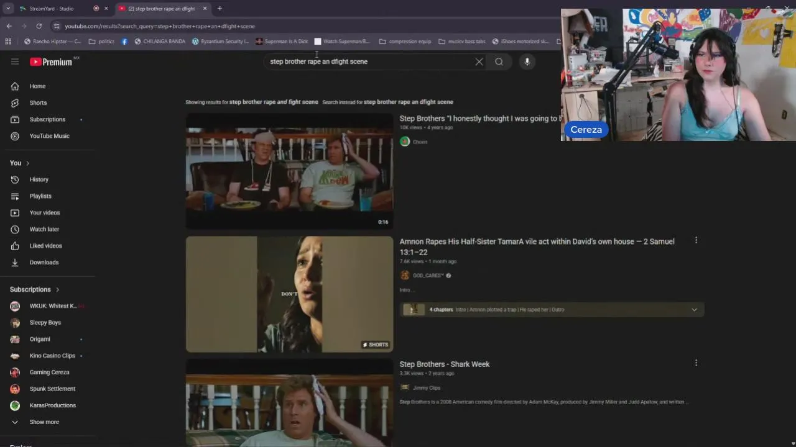Open music bass tabs bookmark folder
The width and height of the screenshot is (796, 447).
pyautogui.click(x=461, y=42)
